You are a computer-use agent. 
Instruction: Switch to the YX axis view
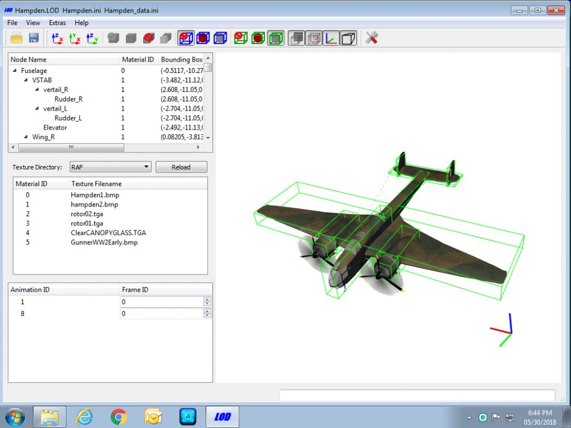[75, 38]
